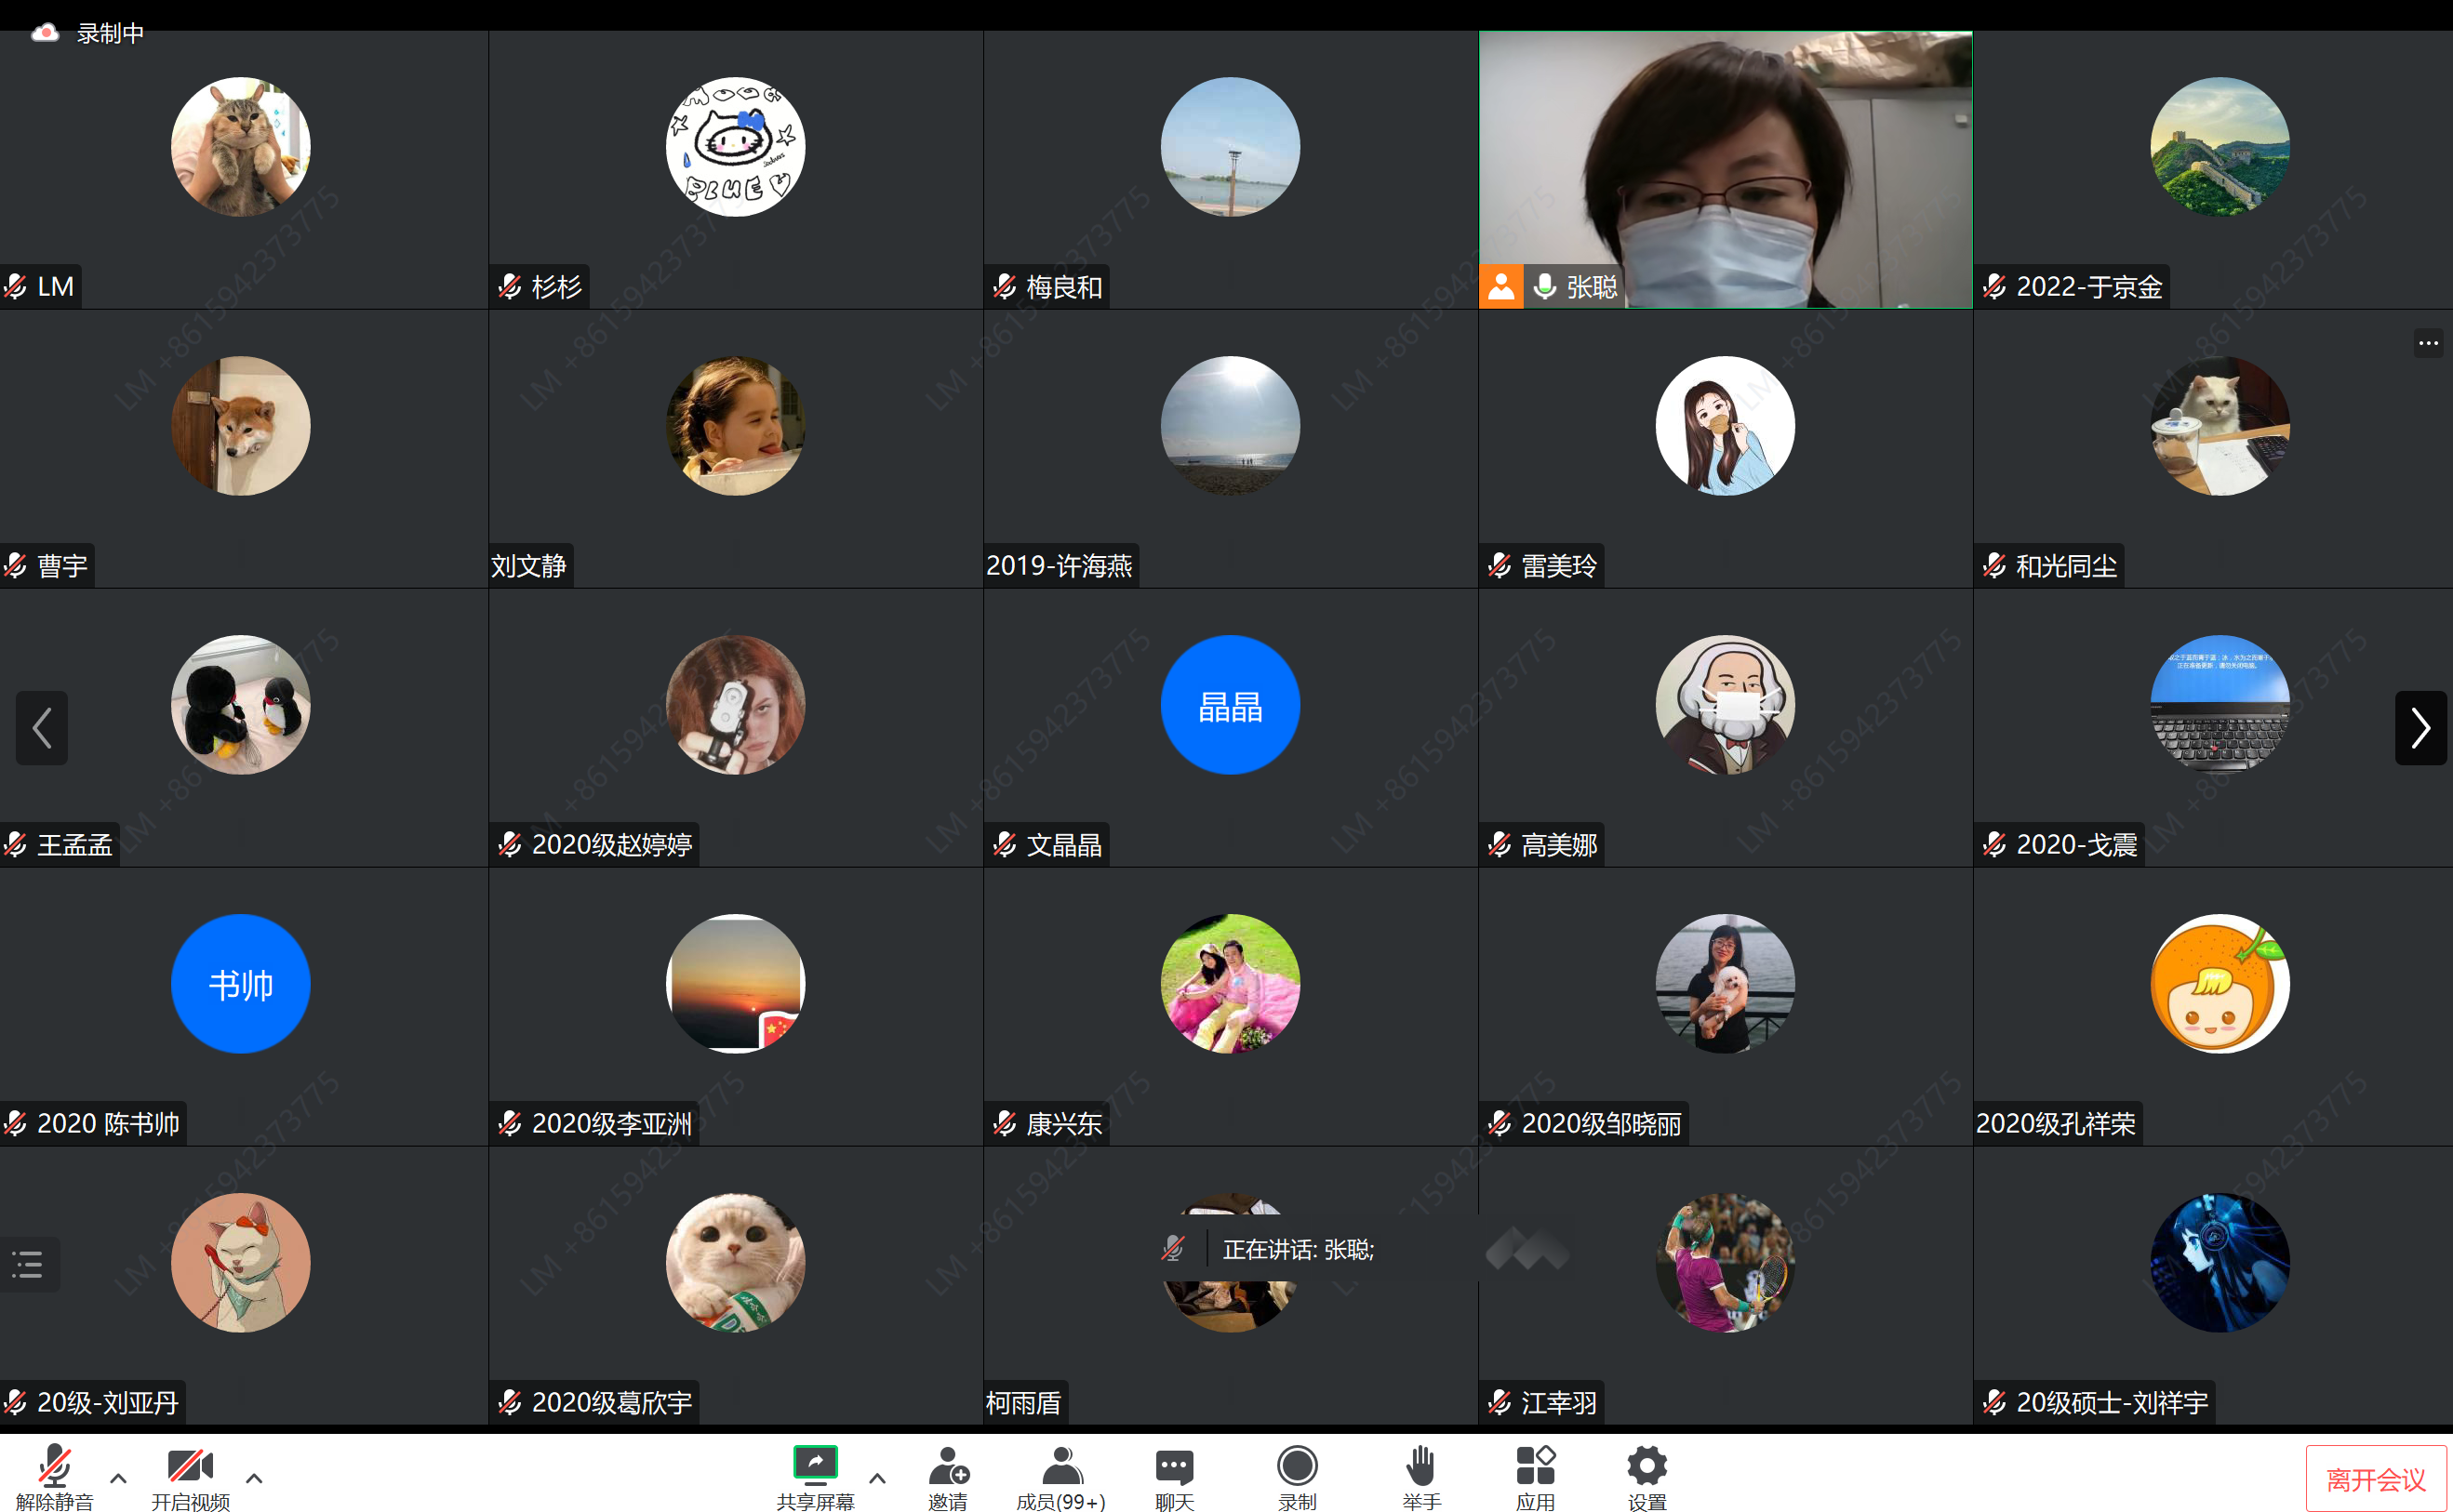Open more options on 和光同尘 tile

(x=2428, y=343)
